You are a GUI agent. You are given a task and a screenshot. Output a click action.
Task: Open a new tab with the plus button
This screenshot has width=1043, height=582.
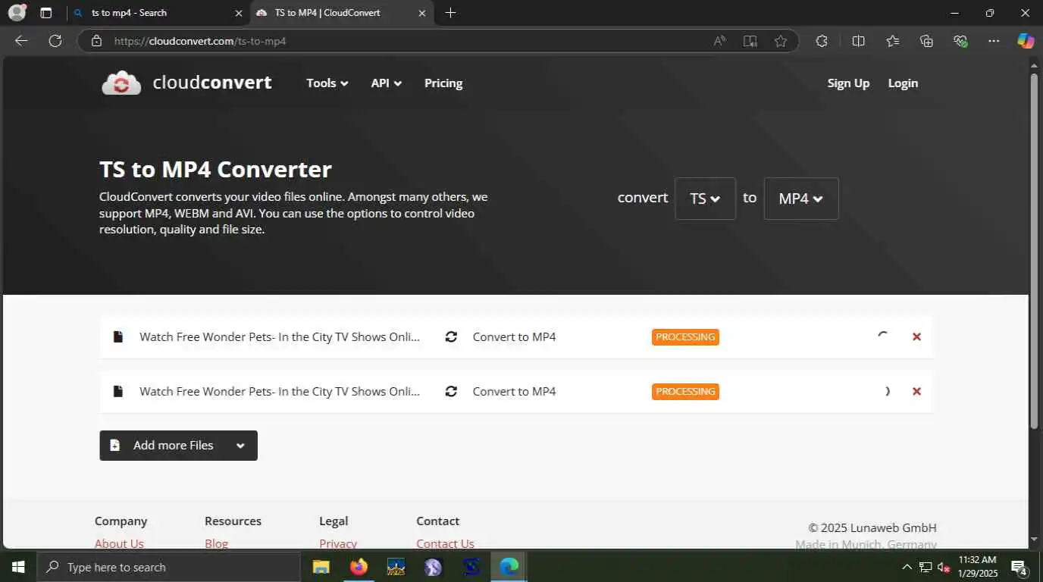click(x=450, y=13)
